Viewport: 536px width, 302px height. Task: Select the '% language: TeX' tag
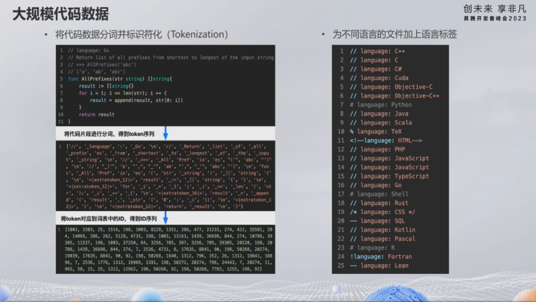[376, 131]
